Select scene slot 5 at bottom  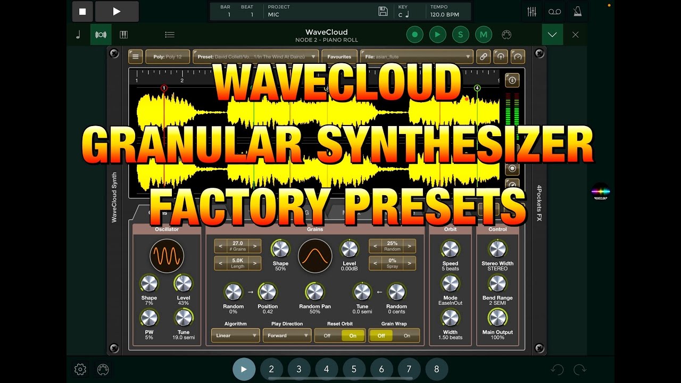pyautogui.click(x=354, y=369)
